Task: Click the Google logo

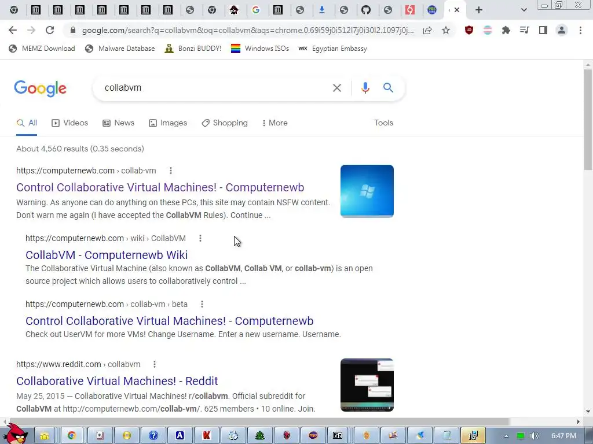Action: click(x=41, y=88)
